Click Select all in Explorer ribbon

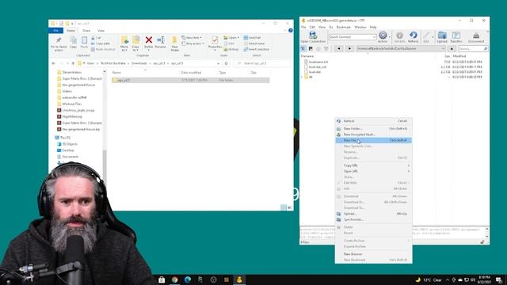[x=252, y=37]
